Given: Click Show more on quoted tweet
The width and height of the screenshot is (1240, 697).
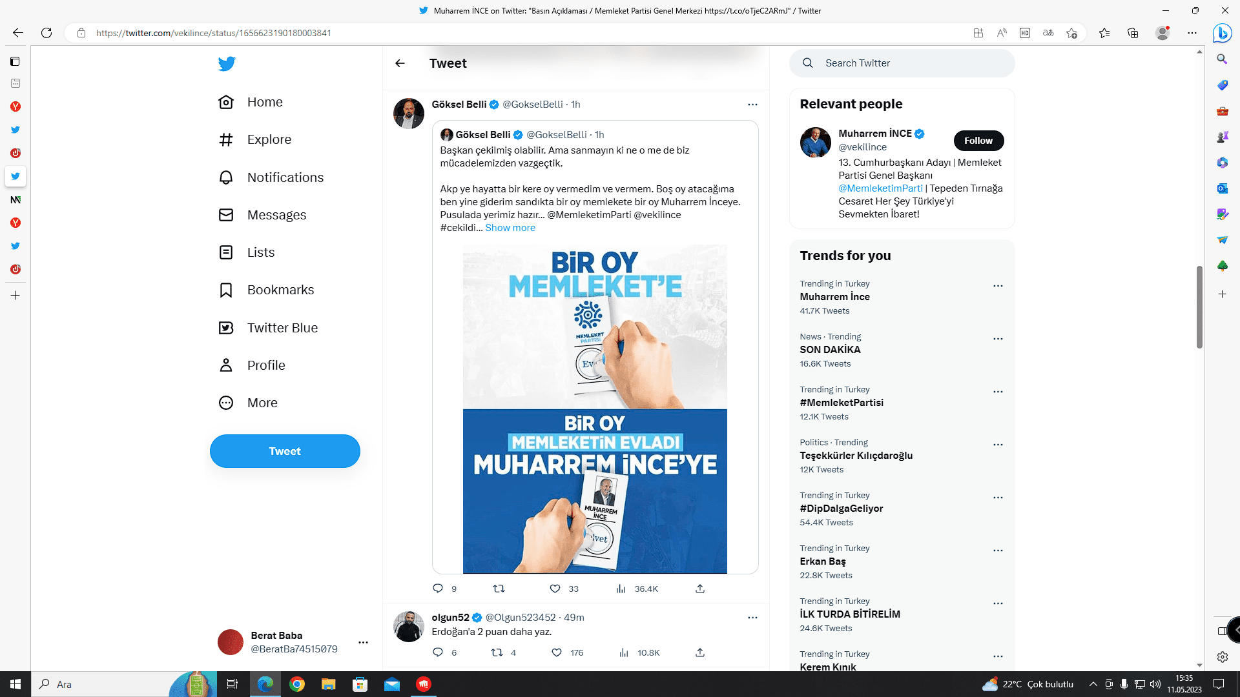Looking at the screenshot, I should (510, 228).
